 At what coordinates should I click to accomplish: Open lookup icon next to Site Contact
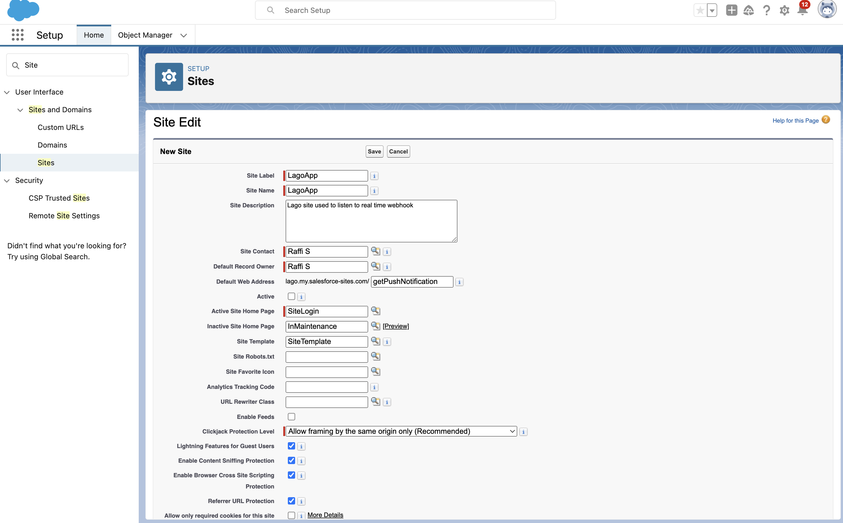(376, 251)
